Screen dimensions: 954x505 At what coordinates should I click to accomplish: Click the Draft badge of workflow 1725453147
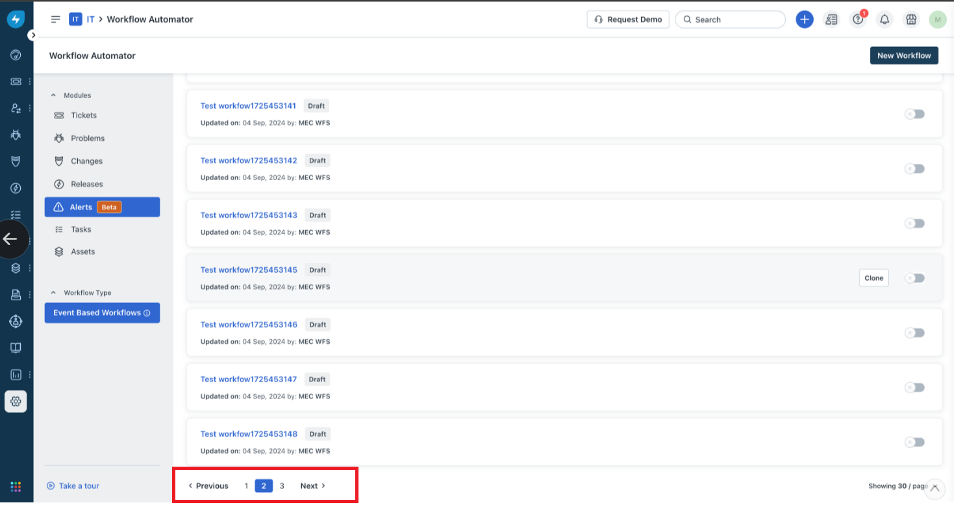(x=317, y=379)
